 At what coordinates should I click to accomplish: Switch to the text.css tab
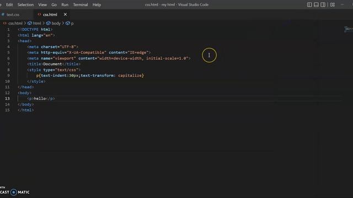click(x=13, y=15)
